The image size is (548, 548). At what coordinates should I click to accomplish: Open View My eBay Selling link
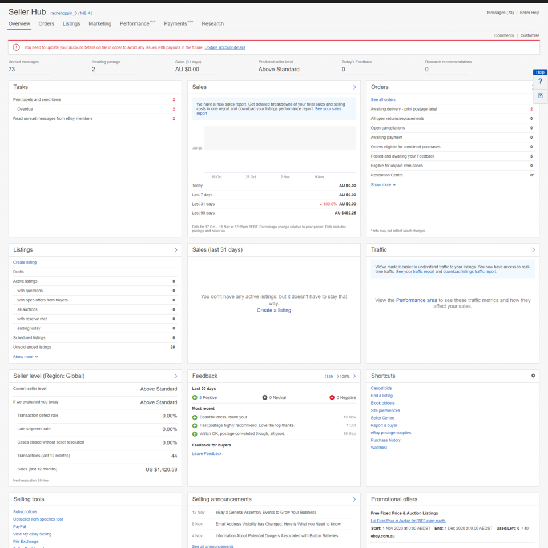pyautogui.click(x=32, y=534)
